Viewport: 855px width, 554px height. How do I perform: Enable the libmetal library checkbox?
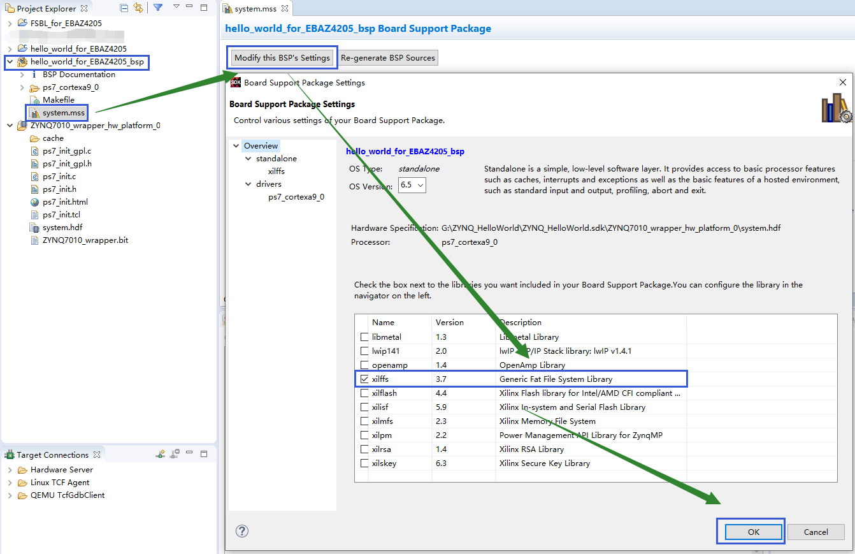364,337
